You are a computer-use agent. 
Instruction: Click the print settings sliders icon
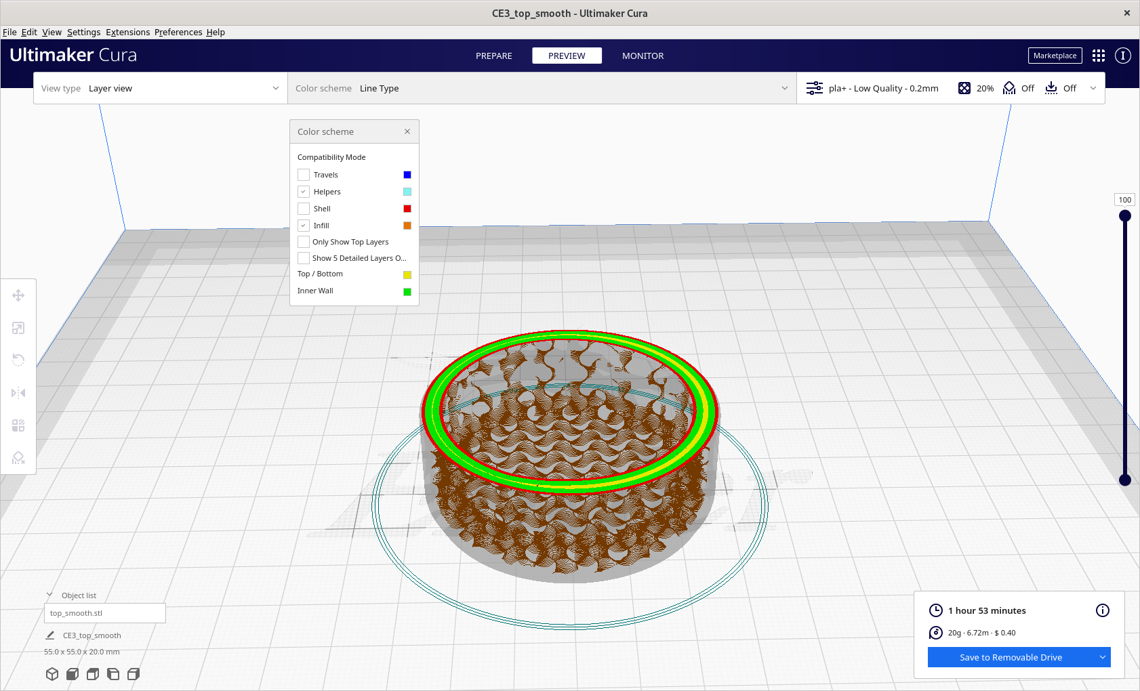pos(815,88)
